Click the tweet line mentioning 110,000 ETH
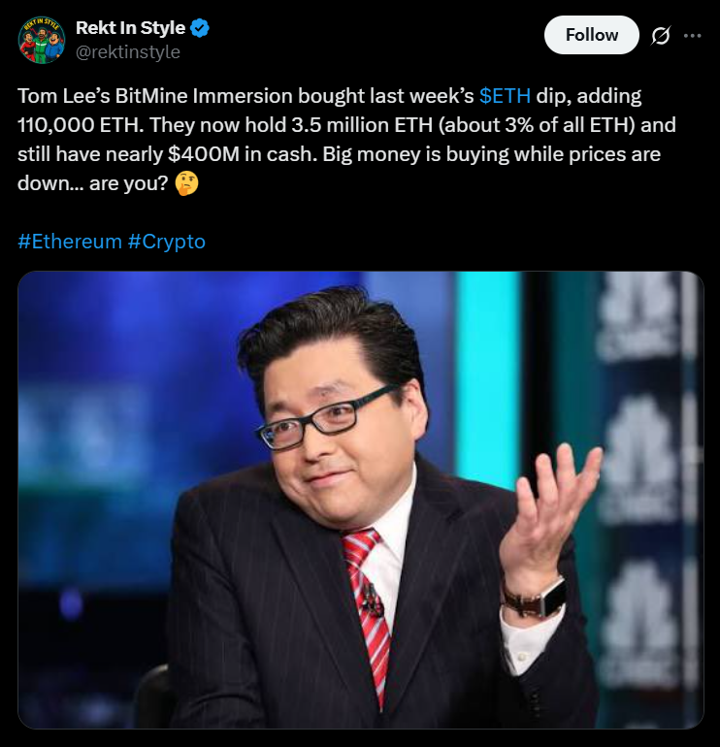720x747 pixels. pos(346,125)
